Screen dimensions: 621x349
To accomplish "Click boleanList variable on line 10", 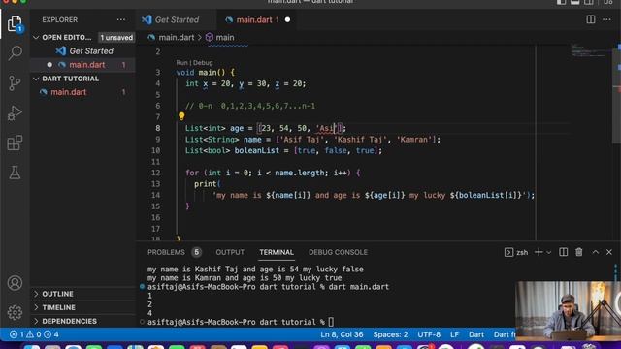I will click(256, 151).
